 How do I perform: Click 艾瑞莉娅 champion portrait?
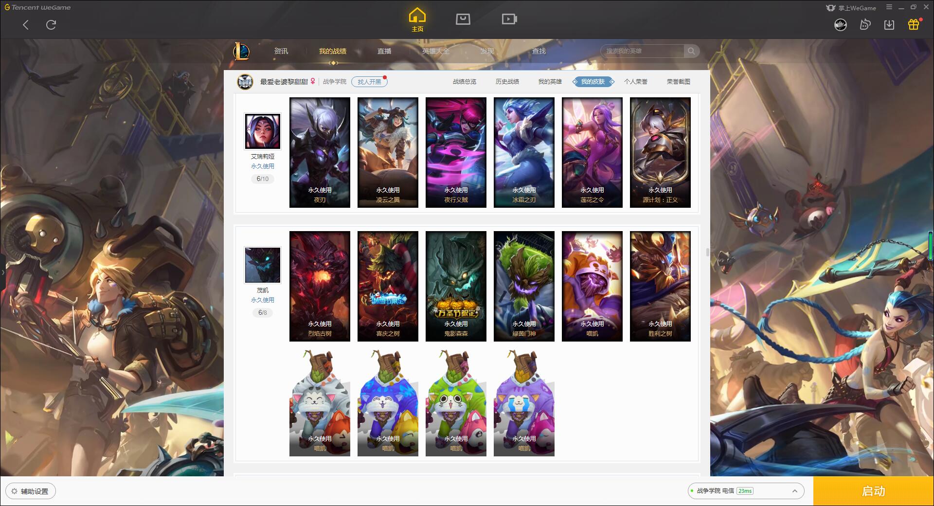tap(263, 131)
